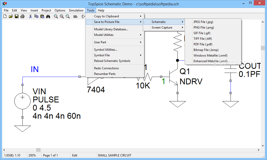267x160 pixels.
Task: Click the horizontal scrollbar thumb
Action: coord(38,150)
